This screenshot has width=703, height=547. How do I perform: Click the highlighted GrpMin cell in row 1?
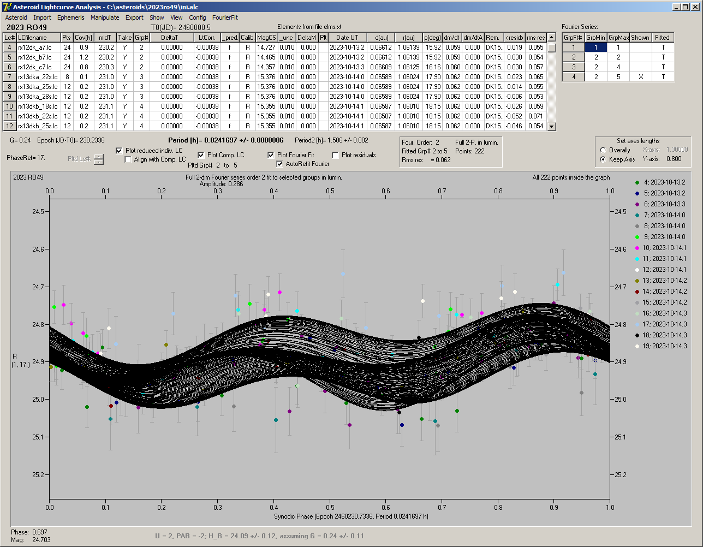click(x=595, y=47)
